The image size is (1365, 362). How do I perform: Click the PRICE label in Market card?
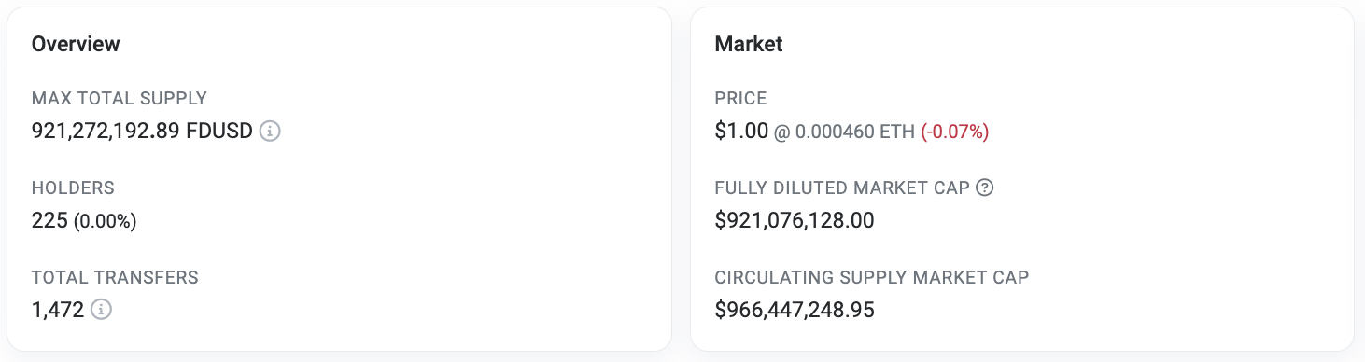pos(740,98)
